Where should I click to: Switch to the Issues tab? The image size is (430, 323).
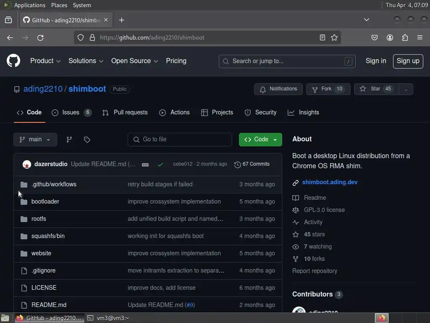(x=71, y=112)
